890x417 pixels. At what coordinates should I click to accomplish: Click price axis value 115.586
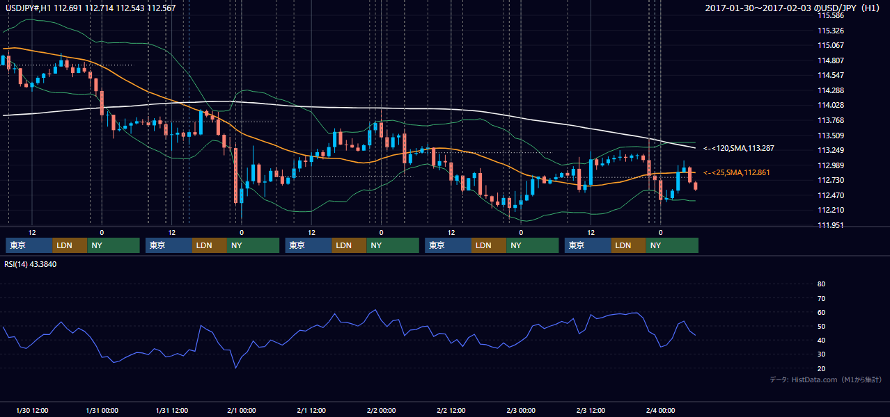coord(832,15)
